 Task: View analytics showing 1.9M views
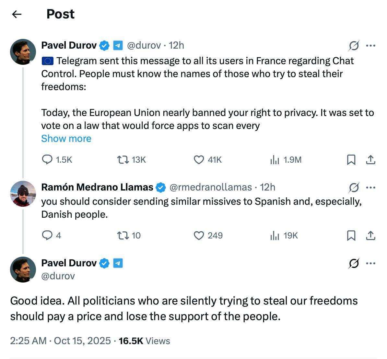click(x=275, y=159)
